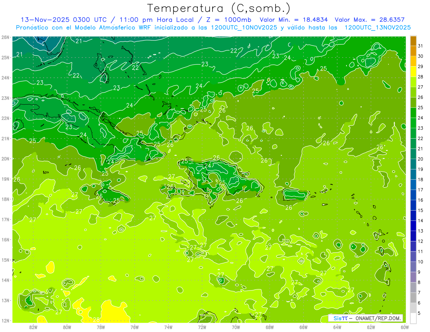The image size is (430, 332).
Task: Click the title 'Temperatura (C,somb.)'
Action: 219,8
